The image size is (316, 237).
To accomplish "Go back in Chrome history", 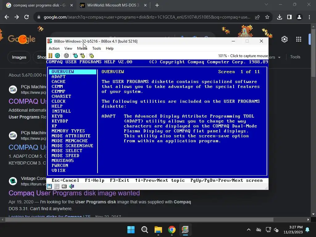I will [7, 17].
